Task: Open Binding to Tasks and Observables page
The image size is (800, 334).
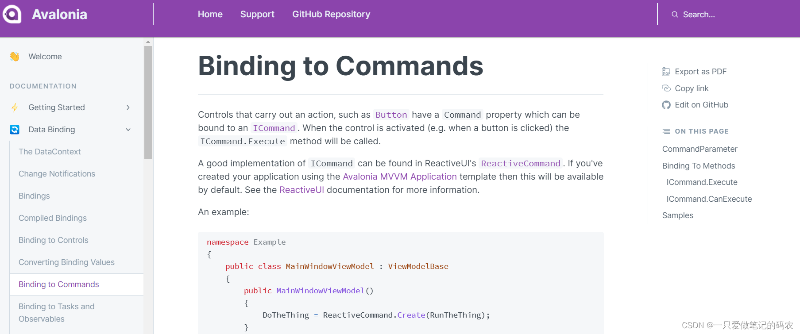Action: coord(57,313)
